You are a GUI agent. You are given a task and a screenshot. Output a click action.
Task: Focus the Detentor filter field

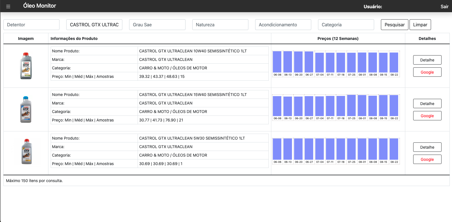coord(31,25)
